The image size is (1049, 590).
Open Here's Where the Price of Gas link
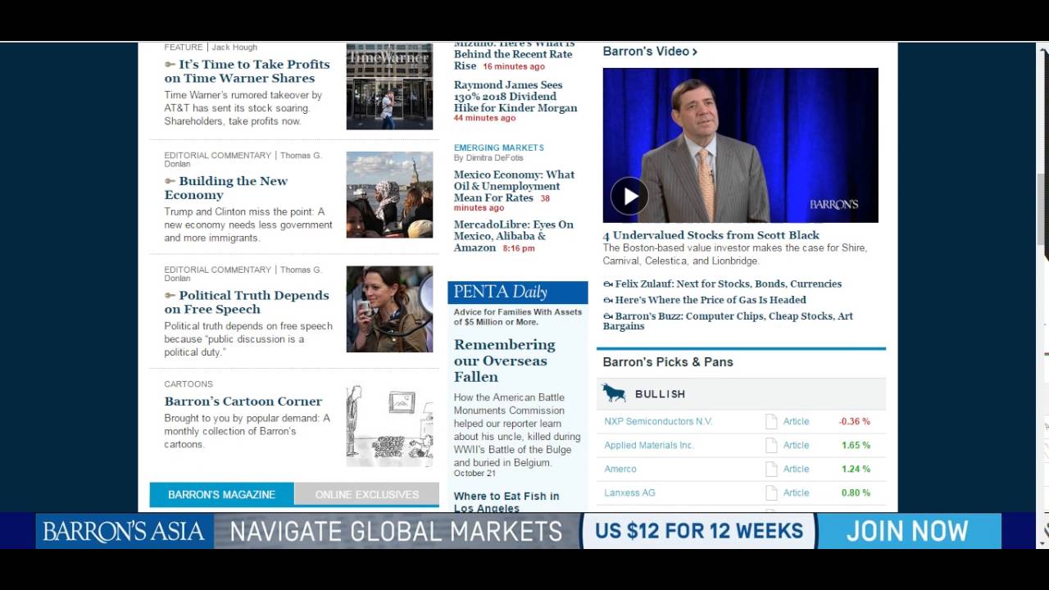[x=711, y=300]
